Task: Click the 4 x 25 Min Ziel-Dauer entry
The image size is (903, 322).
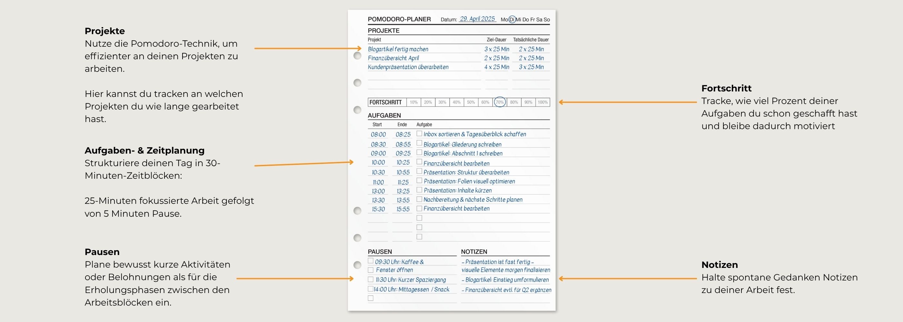Action: pos(496,67)
